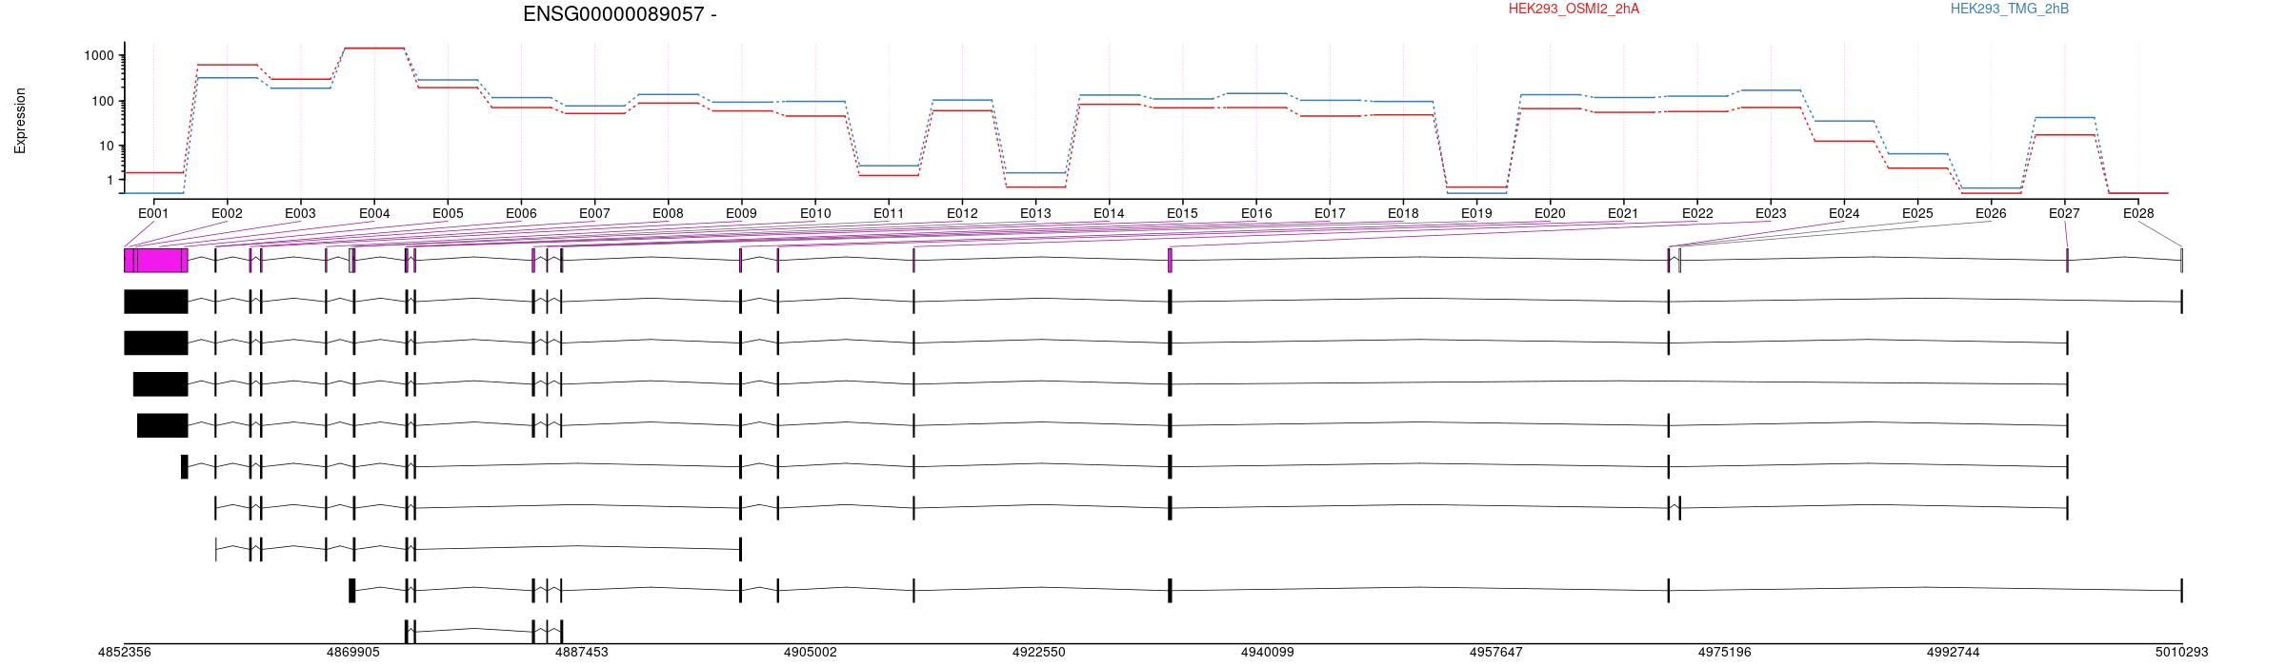Viewport: 2286px width, 666px height.
Task: Click the 10 tick on the expression axis
Action: click(107, 147)
